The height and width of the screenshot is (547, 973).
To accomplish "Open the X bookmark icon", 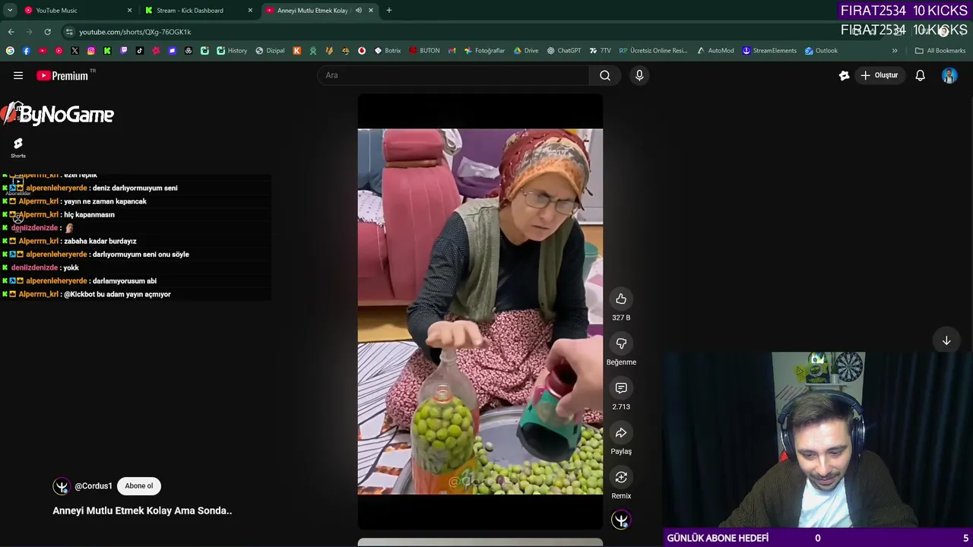I will pyautogui.click(x=74, y=51).
